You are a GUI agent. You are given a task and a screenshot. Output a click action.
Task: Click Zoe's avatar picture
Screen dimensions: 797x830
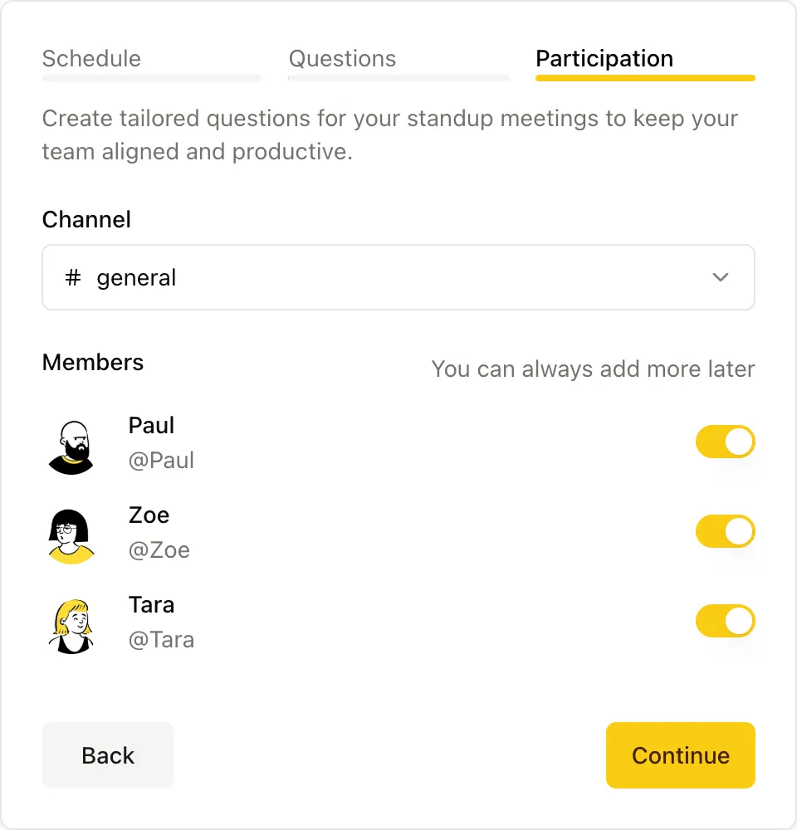[x=71, y=536]
